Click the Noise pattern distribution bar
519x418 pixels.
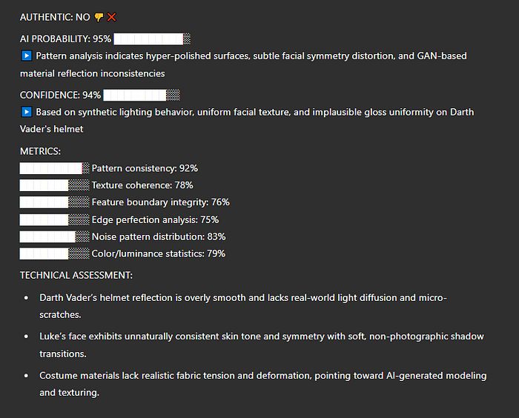pyautogui.click(x=55, y=236)
